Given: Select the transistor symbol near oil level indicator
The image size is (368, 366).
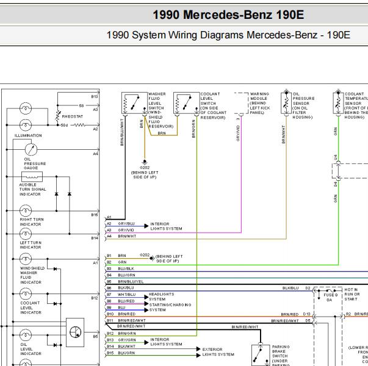Looking at the screenshot, I should [x=75, y=333].
